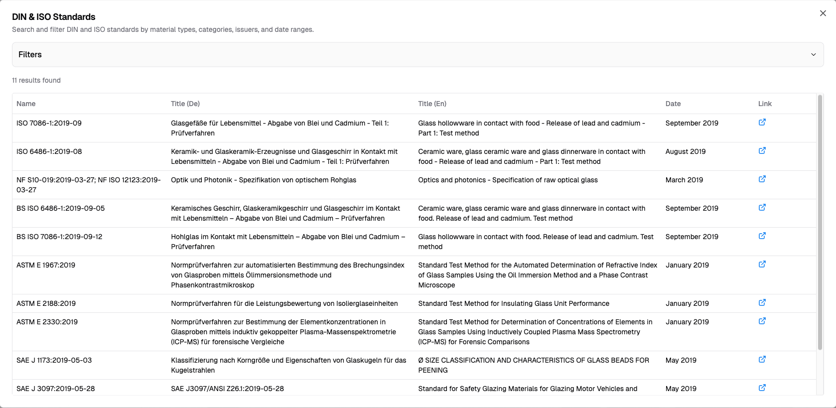836x408 pixels.
Task: Open external link for ASTM E 1967:2019
Action: pyautogui.click(x=762, y=264)
